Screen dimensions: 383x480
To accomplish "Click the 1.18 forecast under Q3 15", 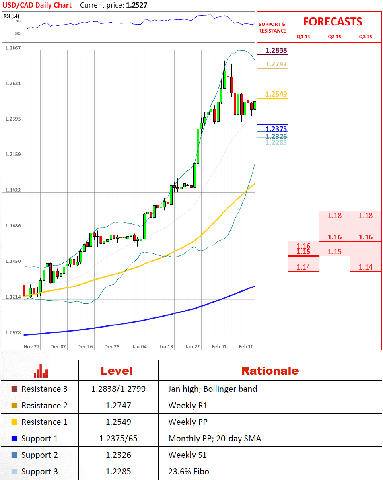I will tap(366, 216).
